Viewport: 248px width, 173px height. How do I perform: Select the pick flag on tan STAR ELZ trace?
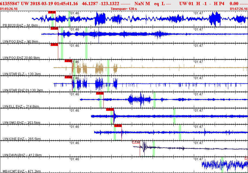tap(68, 61)
